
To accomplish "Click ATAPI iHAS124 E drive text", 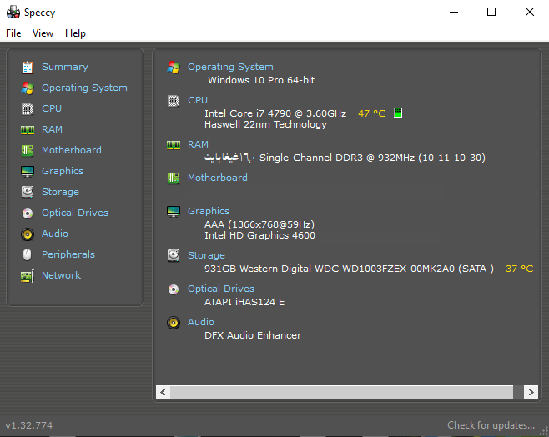I will pyautogui.click(x=244, y=302).
